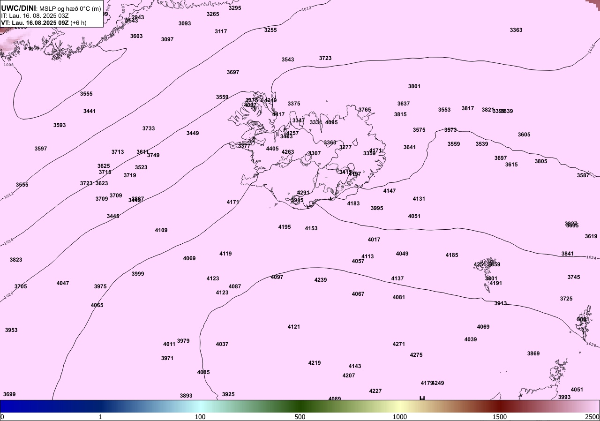
Task: Click the value 3619
Action: (591, 236)
